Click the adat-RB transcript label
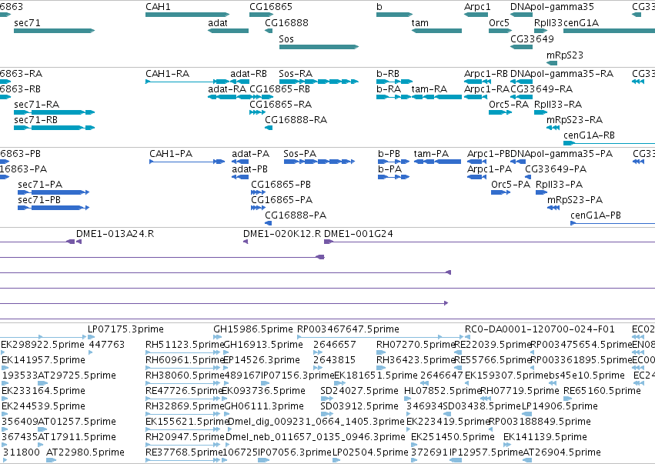 click(x=248, y=74)
